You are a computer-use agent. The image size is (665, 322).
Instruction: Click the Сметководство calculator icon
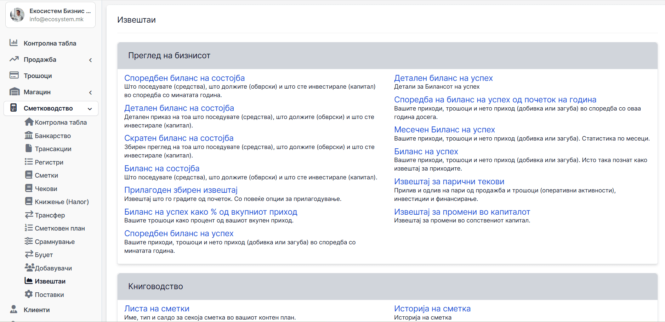click(x=14, y=108)
